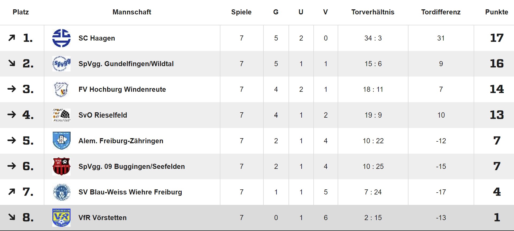Click the VfR Vörstetten club logo
Image resolution: width=514 pixels, height=231 pixels.
(61, 217)
